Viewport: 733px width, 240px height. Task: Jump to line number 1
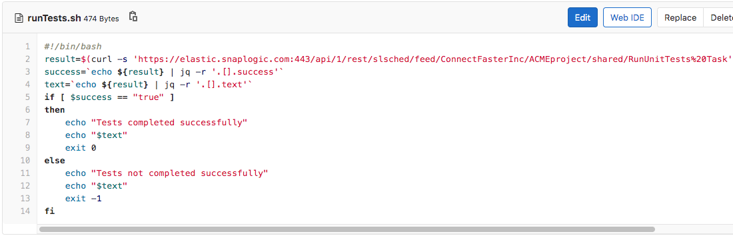(x=27, y=46)
